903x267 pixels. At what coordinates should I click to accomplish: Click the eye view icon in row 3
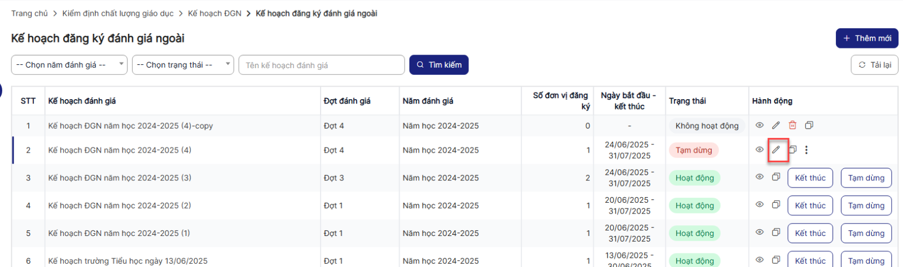760,177
